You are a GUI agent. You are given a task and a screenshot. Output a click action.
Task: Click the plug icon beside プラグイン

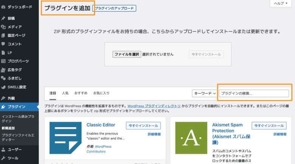3,107
